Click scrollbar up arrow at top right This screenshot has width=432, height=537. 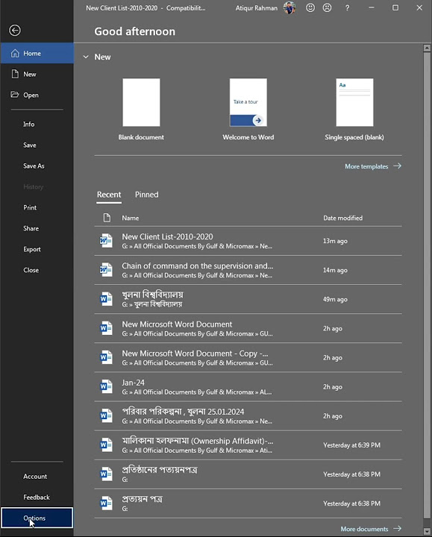coord(427,48)
